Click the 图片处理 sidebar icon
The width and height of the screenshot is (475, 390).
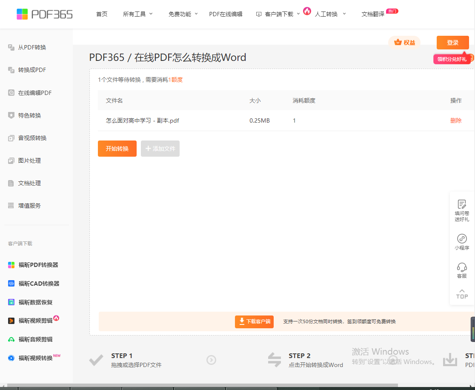11,161
